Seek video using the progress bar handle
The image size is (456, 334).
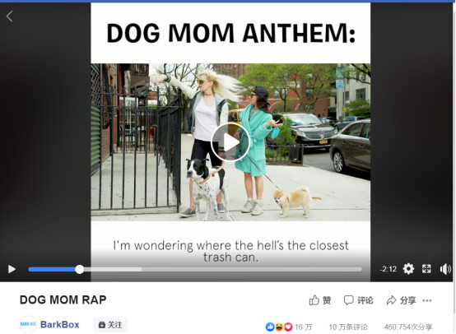pos(79,270)
